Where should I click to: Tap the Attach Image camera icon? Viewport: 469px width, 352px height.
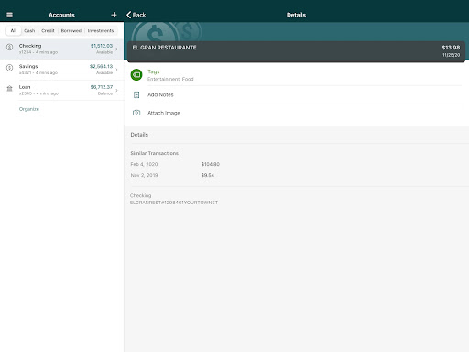[136, 113]
